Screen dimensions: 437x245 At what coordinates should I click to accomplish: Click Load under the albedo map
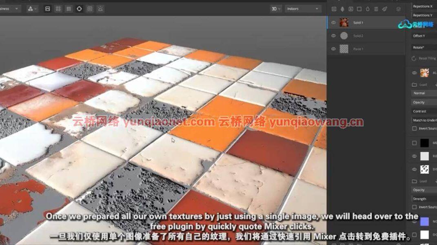pyautogui.click(x=420, y=85)
